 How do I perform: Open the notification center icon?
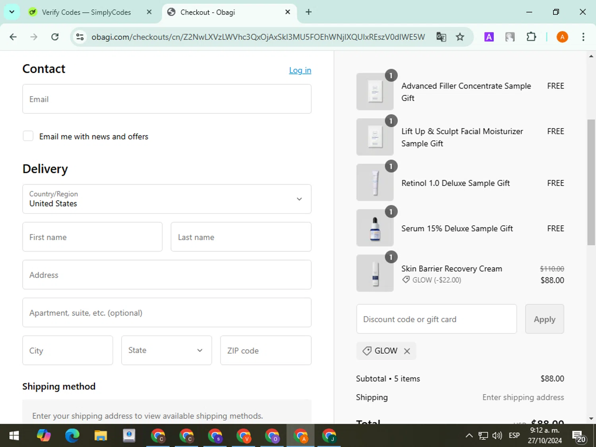[x=579, y=436]
